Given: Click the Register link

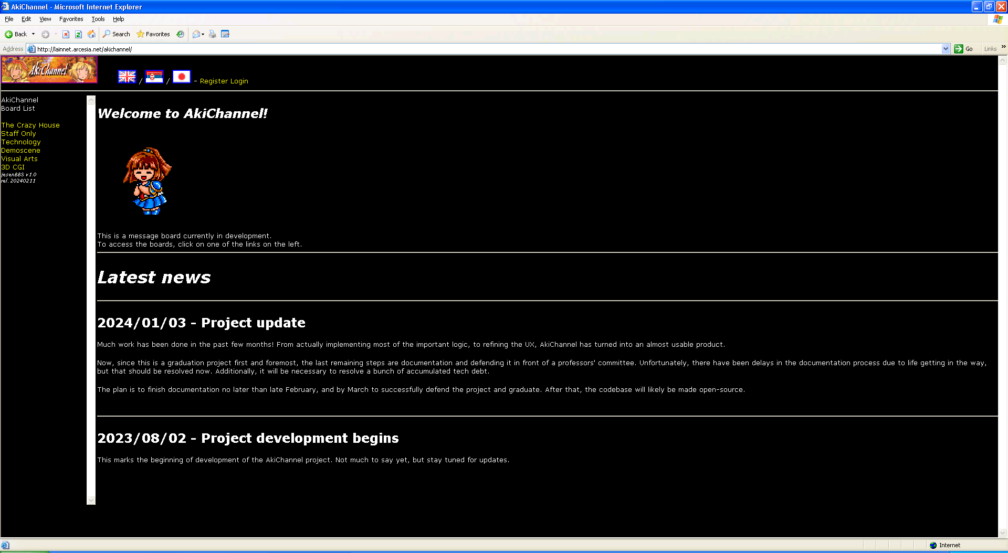Looking at the screenshot, I should point(213,81).
